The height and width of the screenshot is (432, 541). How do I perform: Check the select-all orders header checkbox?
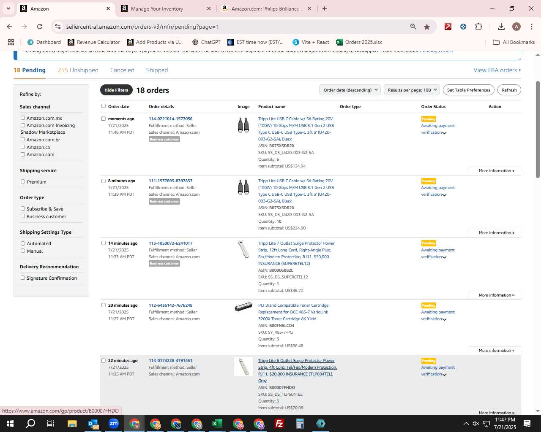(104, 106)
